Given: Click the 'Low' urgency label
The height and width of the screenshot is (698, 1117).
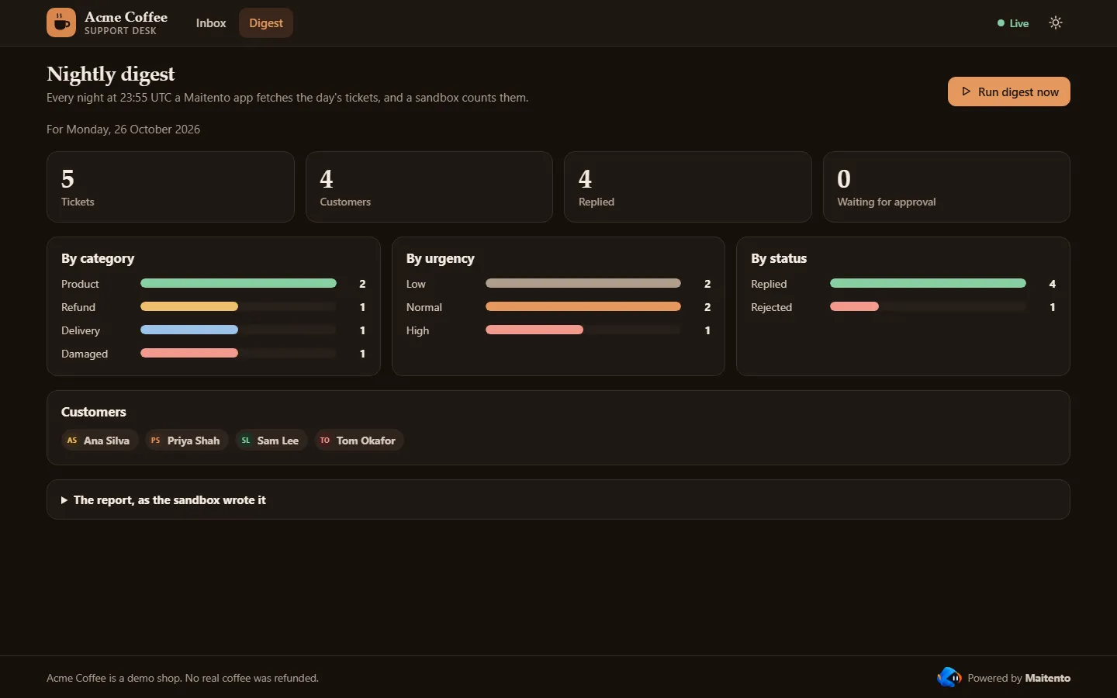Looking at the screenshot, I should [x=416, y=284].
